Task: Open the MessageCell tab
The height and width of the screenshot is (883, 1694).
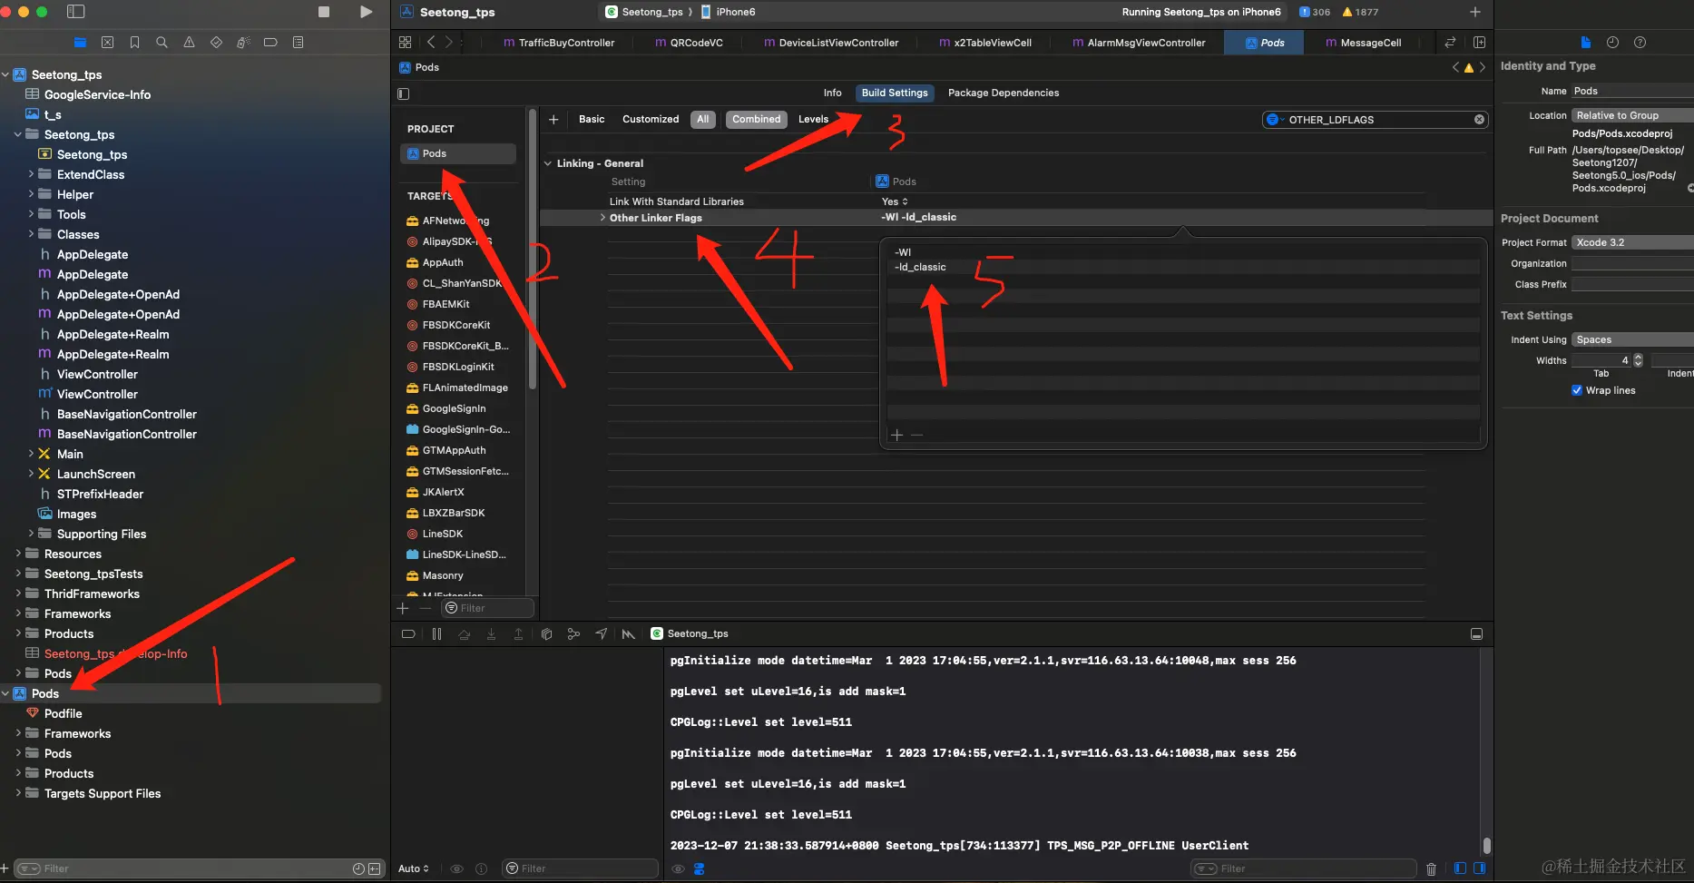Action: click(1363, 43)
